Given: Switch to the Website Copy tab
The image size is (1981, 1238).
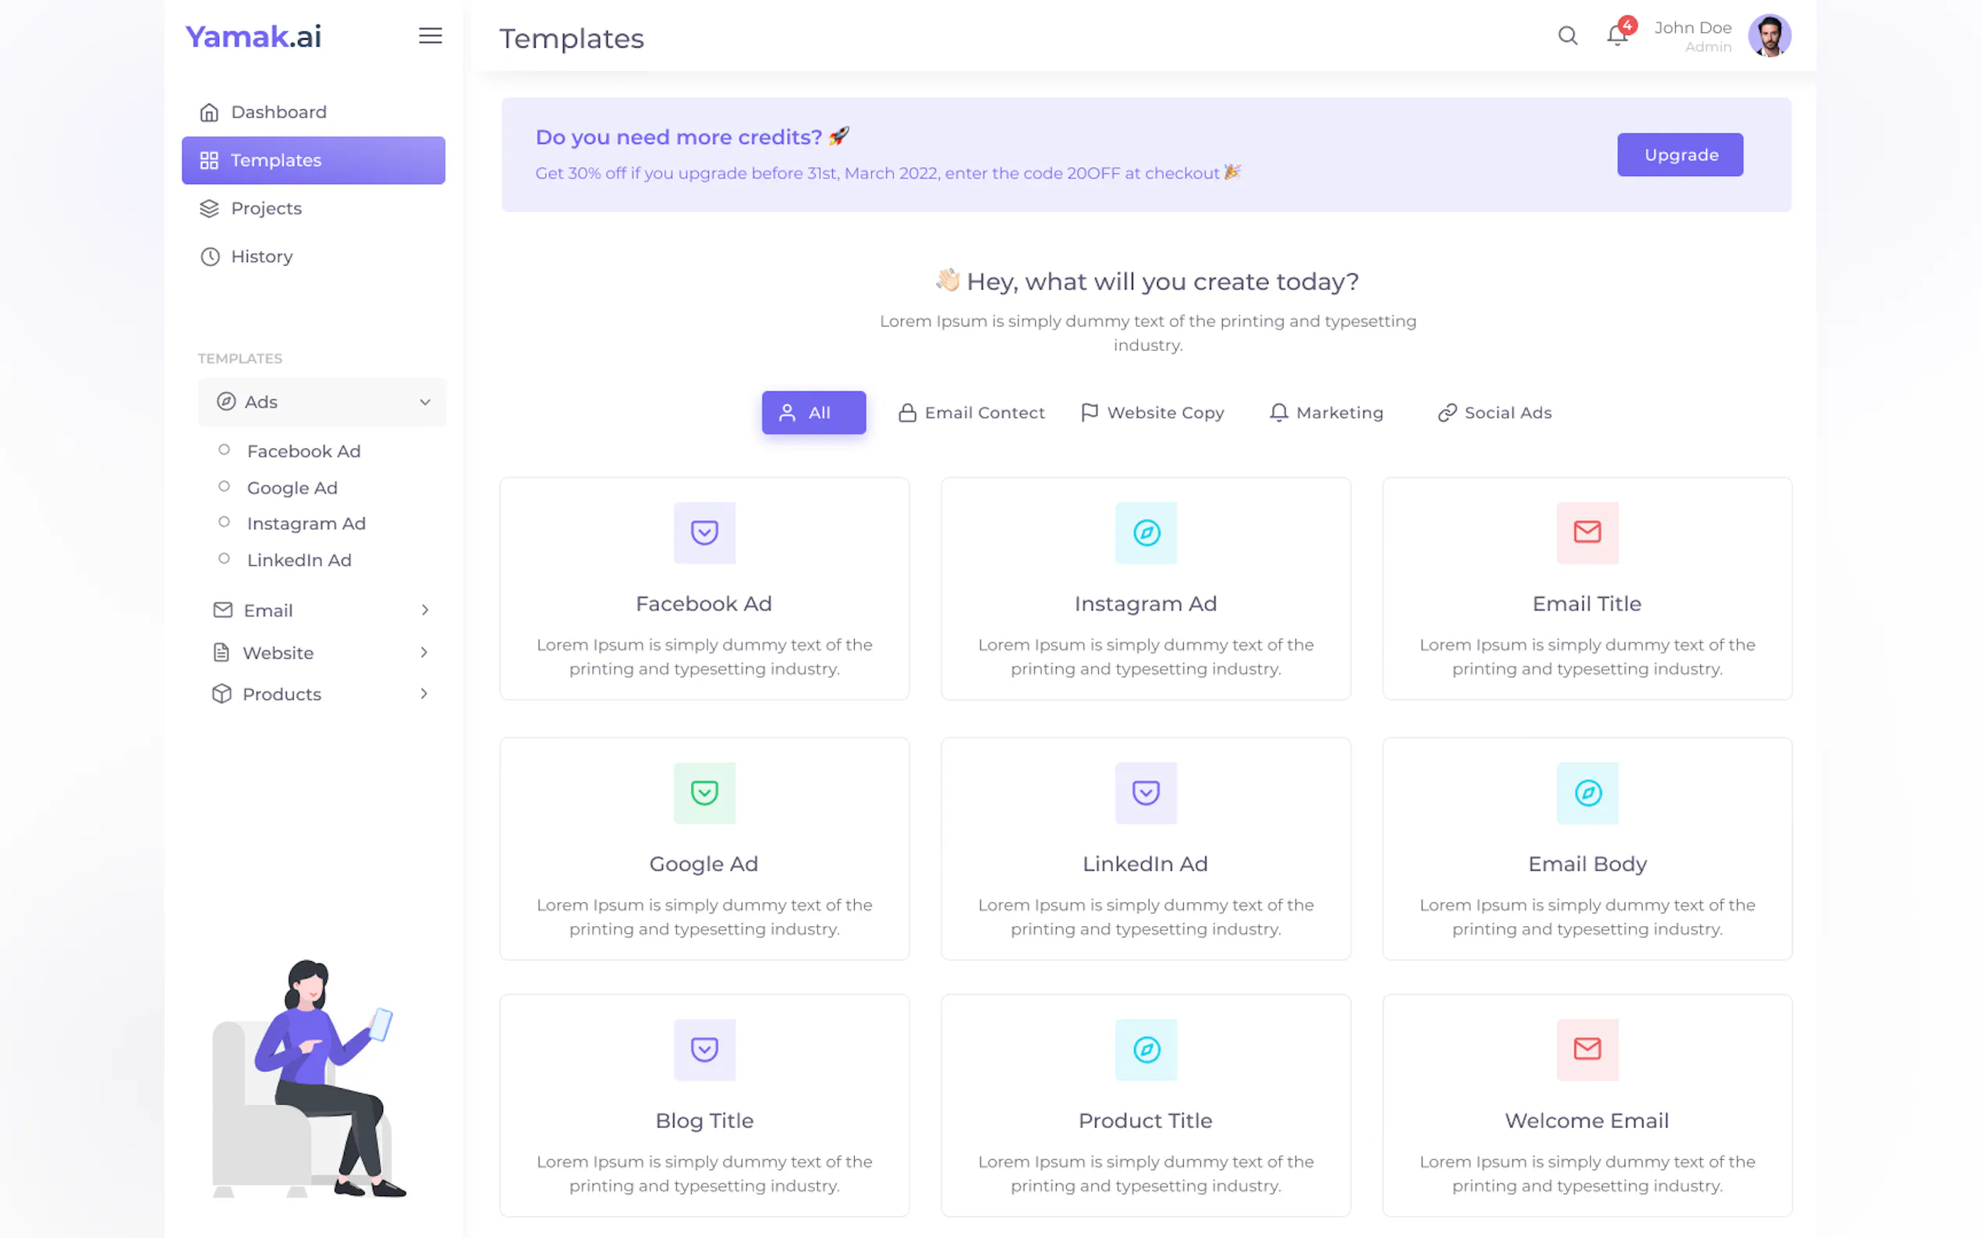Looking at the screenshot, I should (1153, 412).
